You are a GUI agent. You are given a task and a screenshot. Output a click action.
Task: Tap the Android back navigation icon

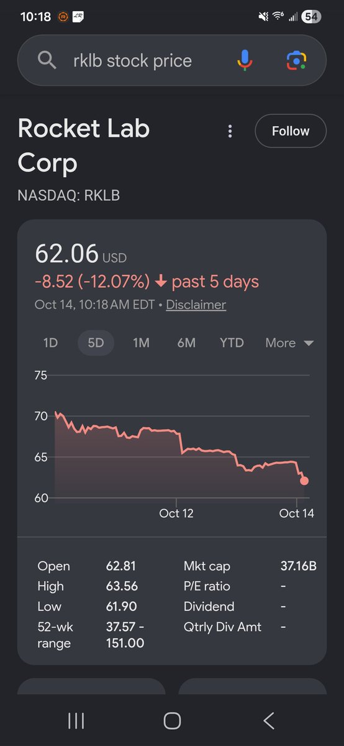tap(269, 721)
